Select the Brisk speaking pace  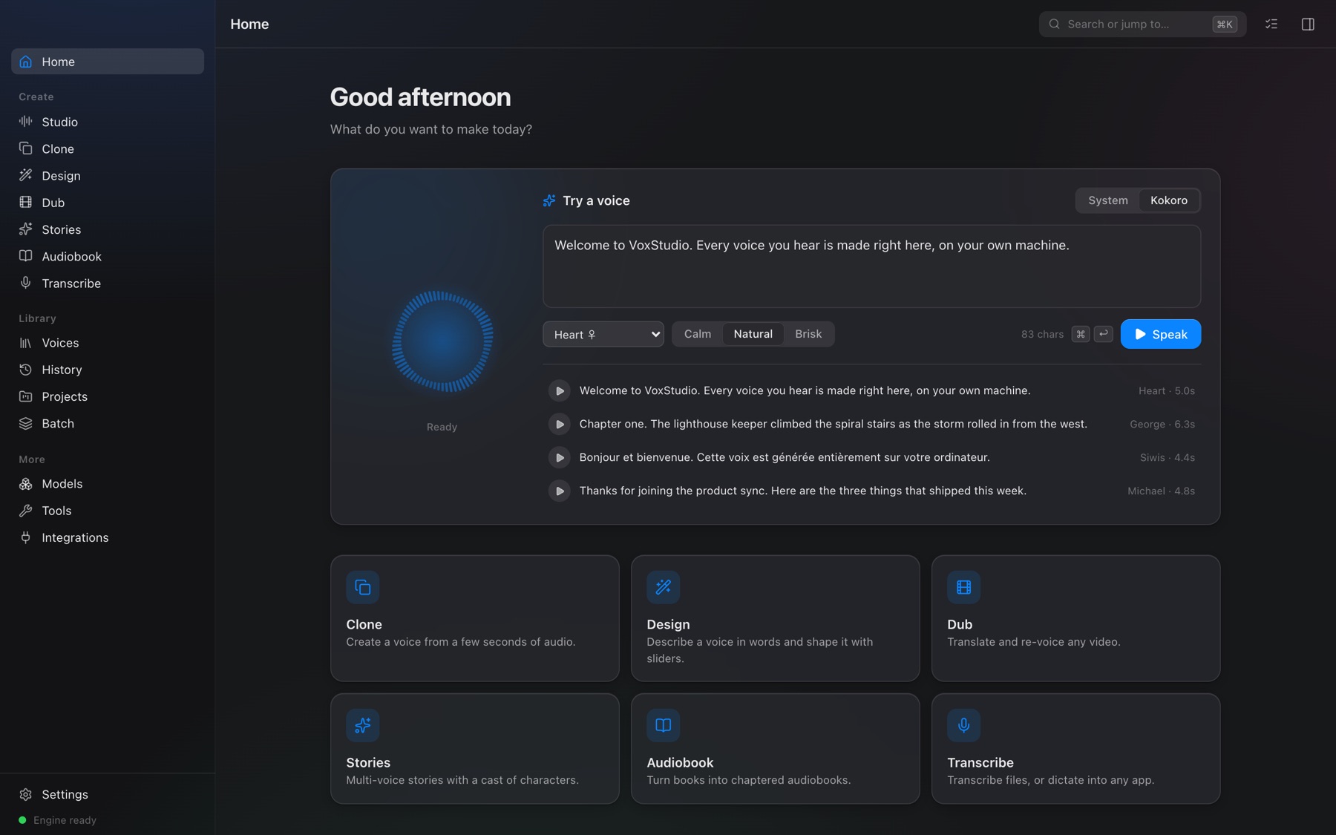tap(808, 334)
